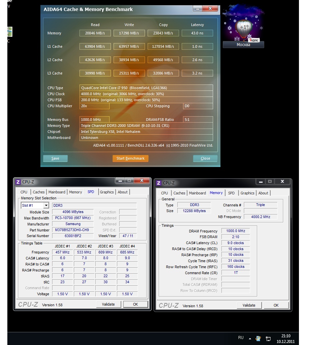Open the RU language indicator in the taskbar
Viewport: 326px width, 345px height.
pyautogui.click(x=241, y=338)
